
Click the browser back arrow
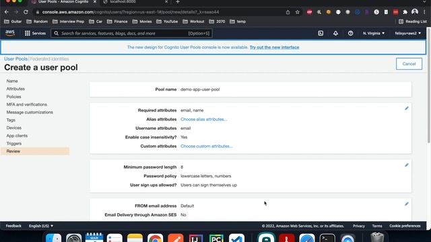tap(7, 12)
